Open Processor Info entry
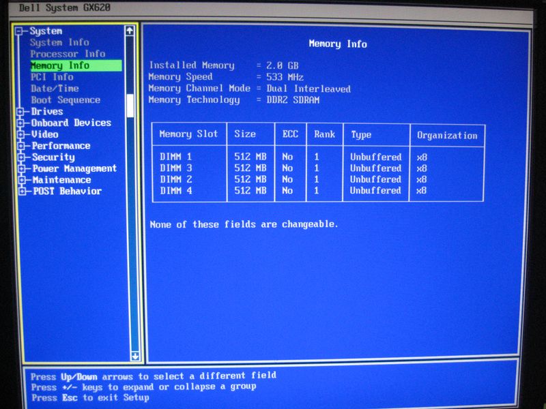Screen dimensions: 546x409 point(68,54)
